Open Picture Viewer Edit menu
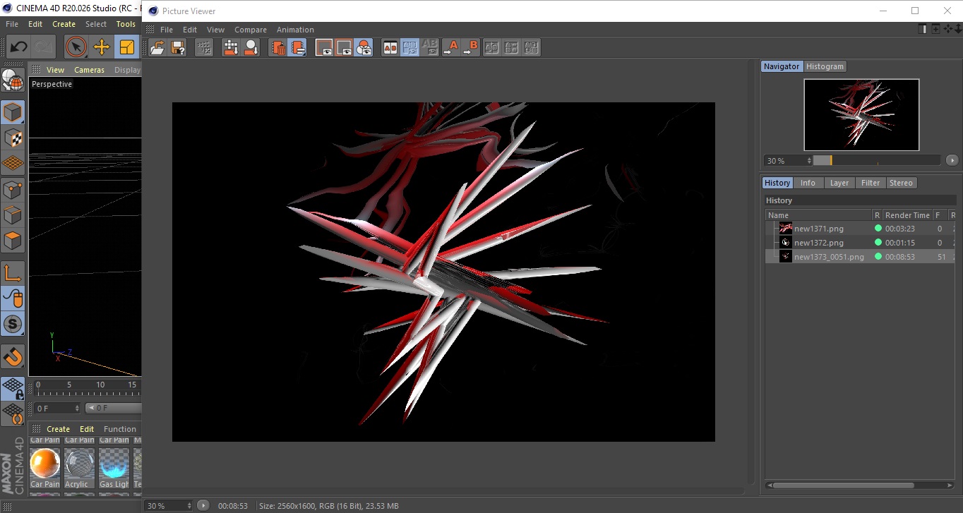This screenshot has height=513, width=963. pyautogui.click(x=190, y=30)
